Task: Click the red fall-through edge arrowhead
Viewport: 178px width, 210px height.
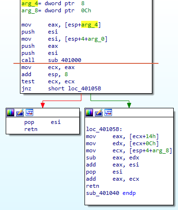Action: click(43, 105)
